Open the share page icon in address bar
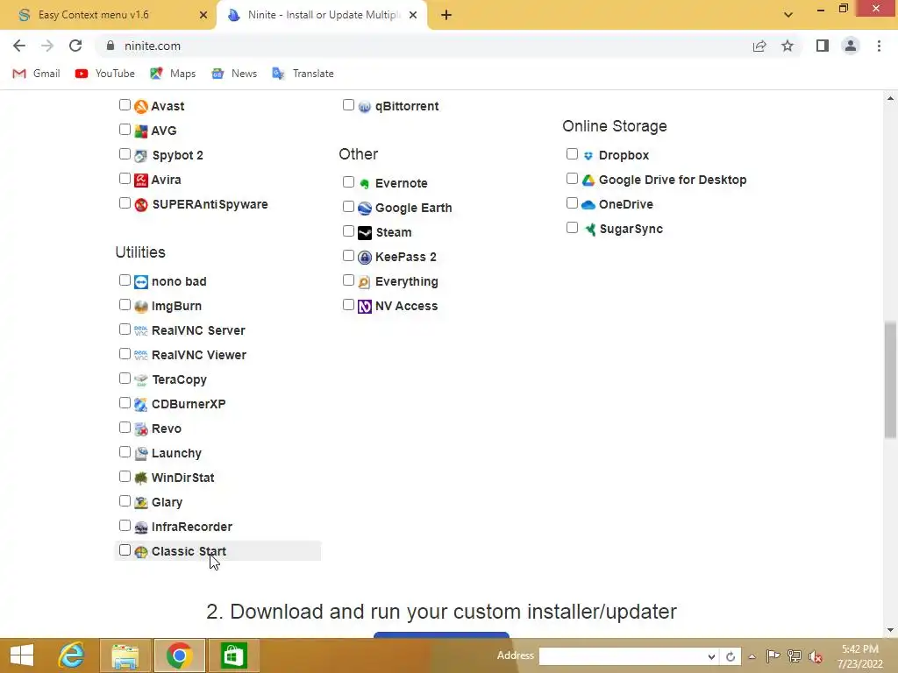 point(759,46)
